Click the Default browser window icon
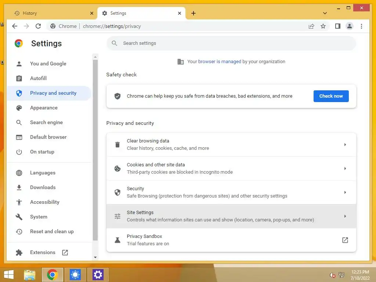 [x=19, y=137]
